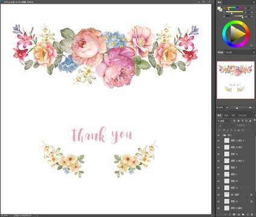
Task: Click the hue value input field
Action: tap(247, 8)
